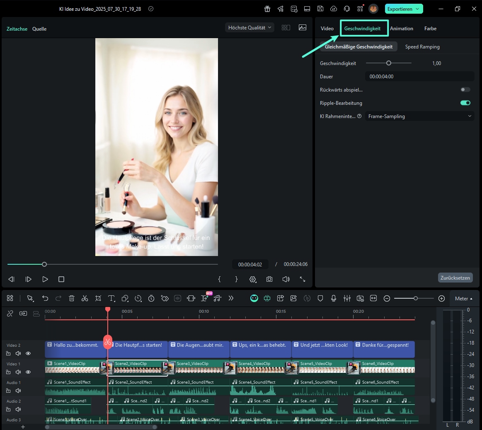482x430 pixels.
Task: Toggle the Ripple-Bearbeitung switch
Action: [x=465, y=103]
